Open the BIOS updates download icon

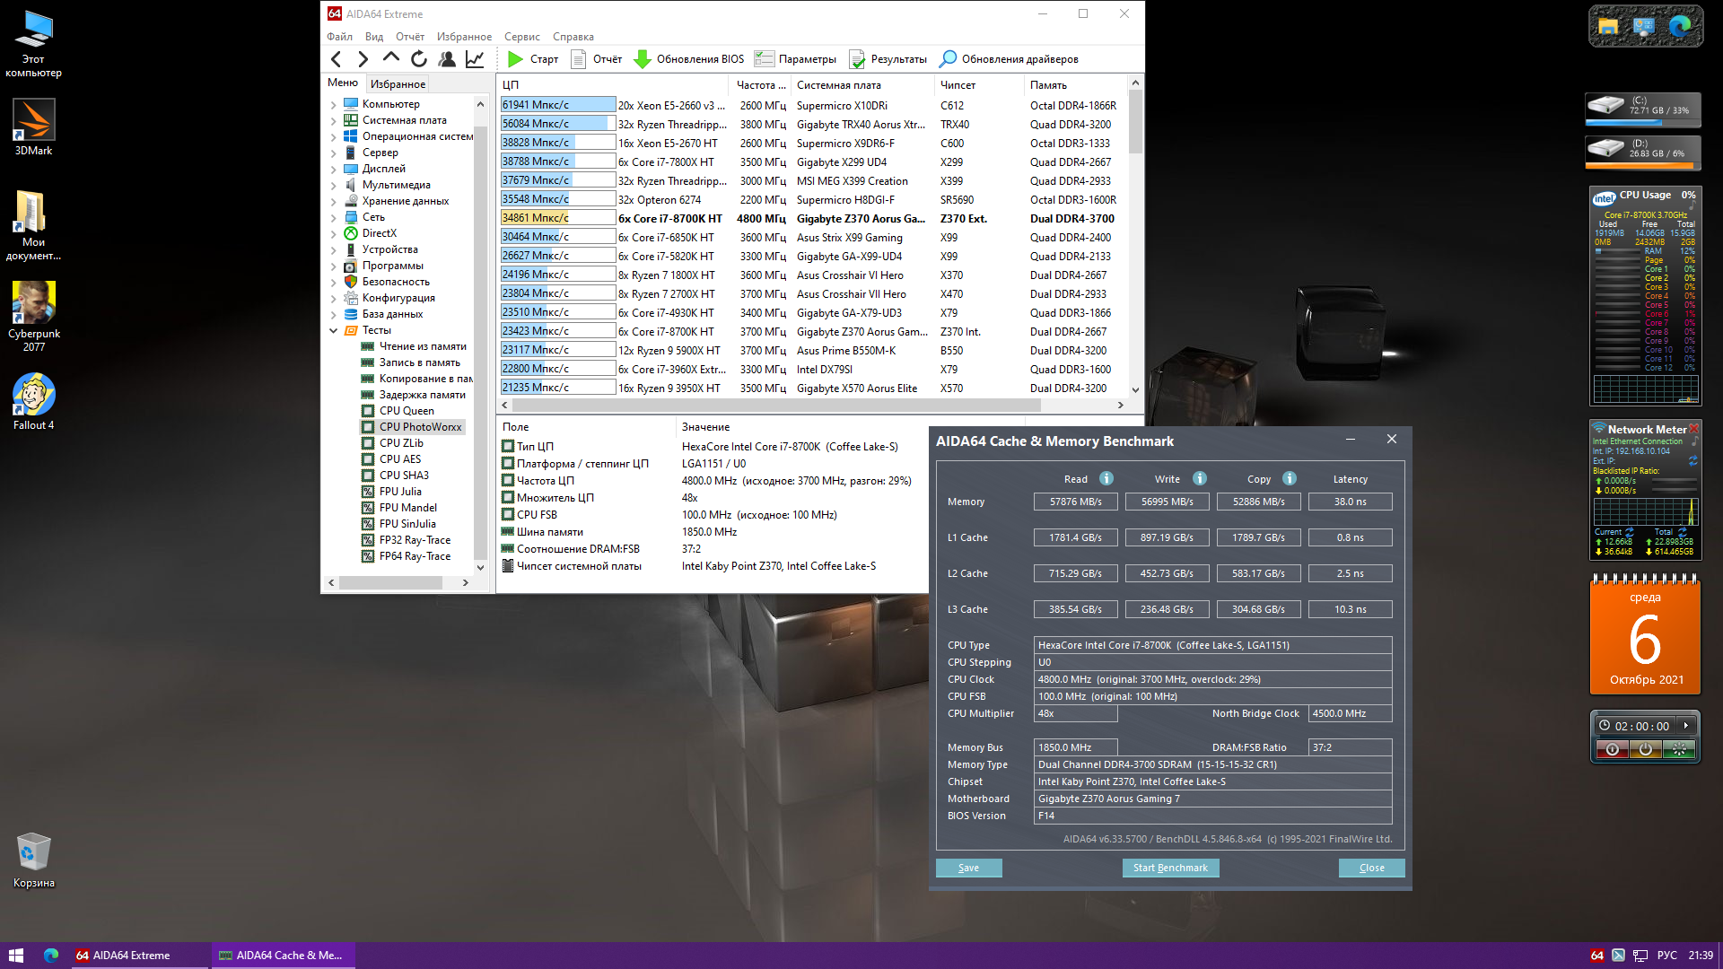(x=643, y=59)
